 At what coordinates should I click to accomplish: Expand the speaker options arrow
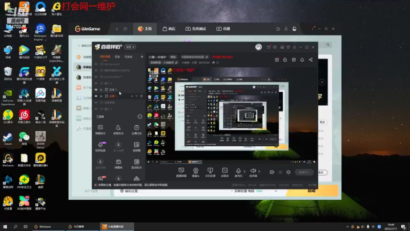(x=259, y=171)
